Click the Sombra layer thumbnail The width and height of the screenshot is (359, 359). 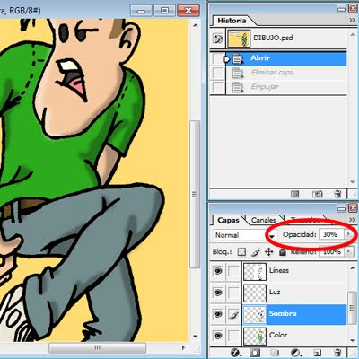[255, 315]
